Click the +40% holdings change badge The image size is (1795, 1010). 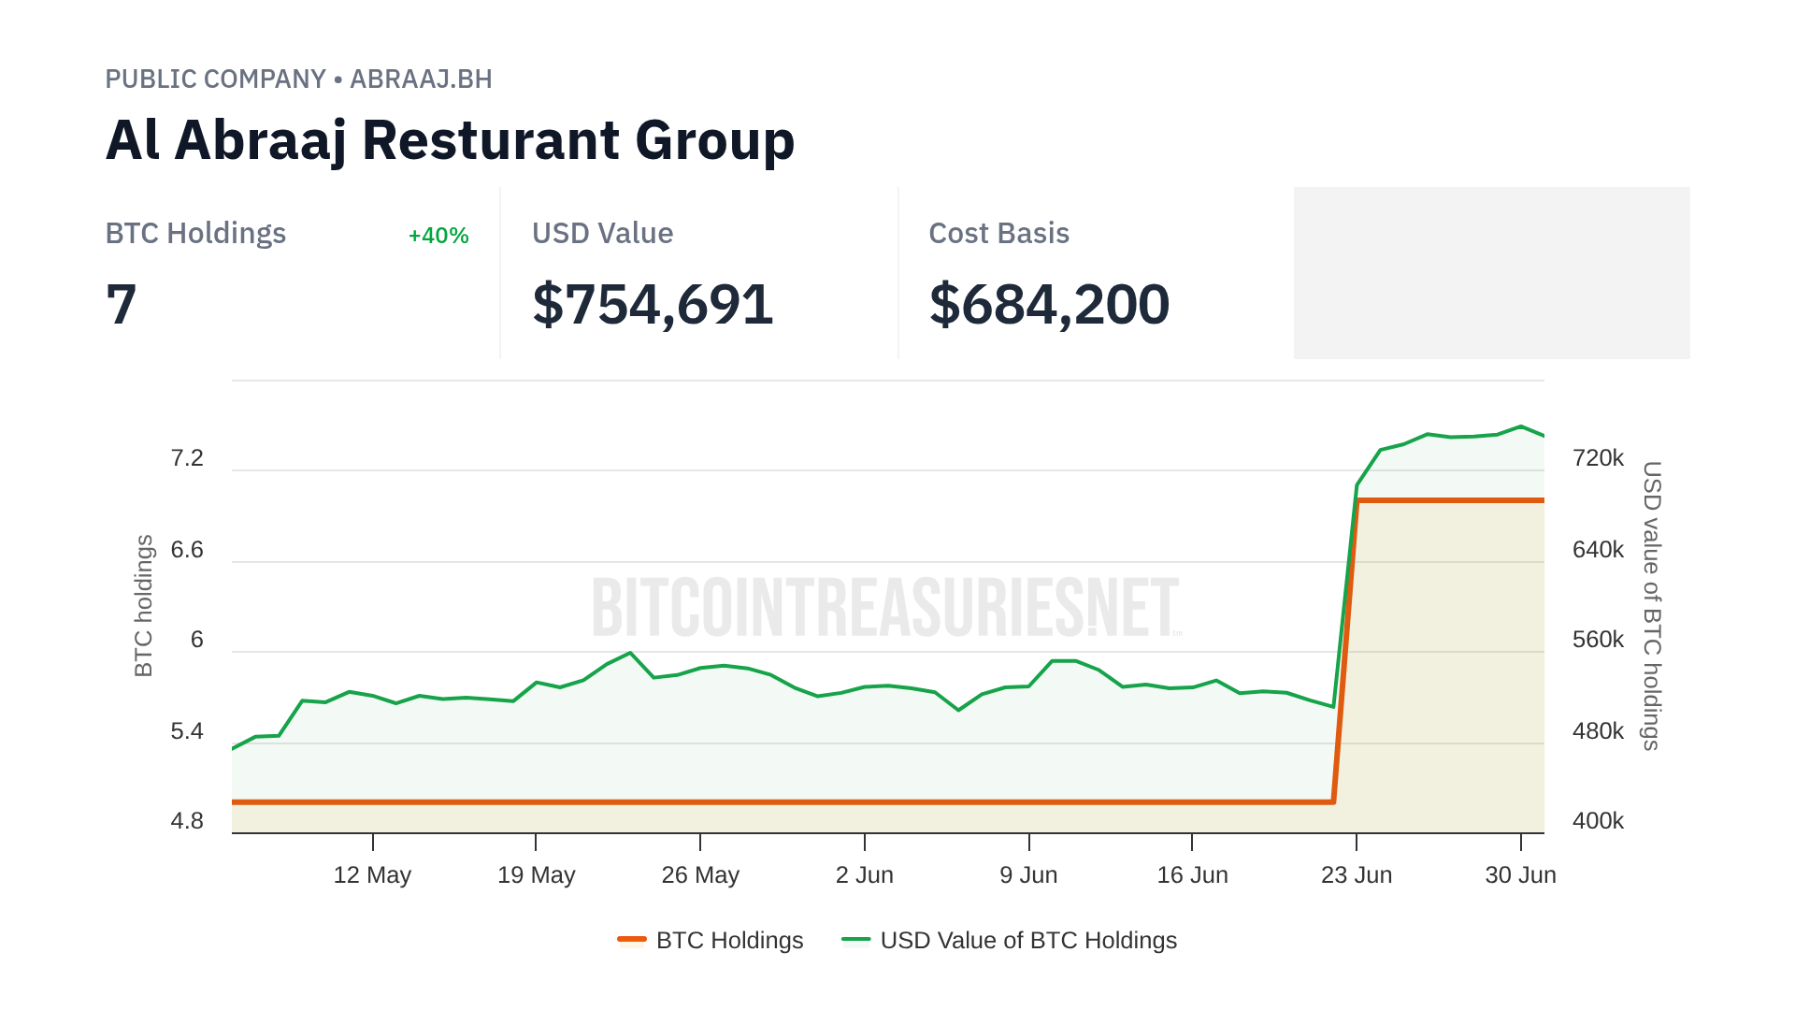(x=438, y=236)
